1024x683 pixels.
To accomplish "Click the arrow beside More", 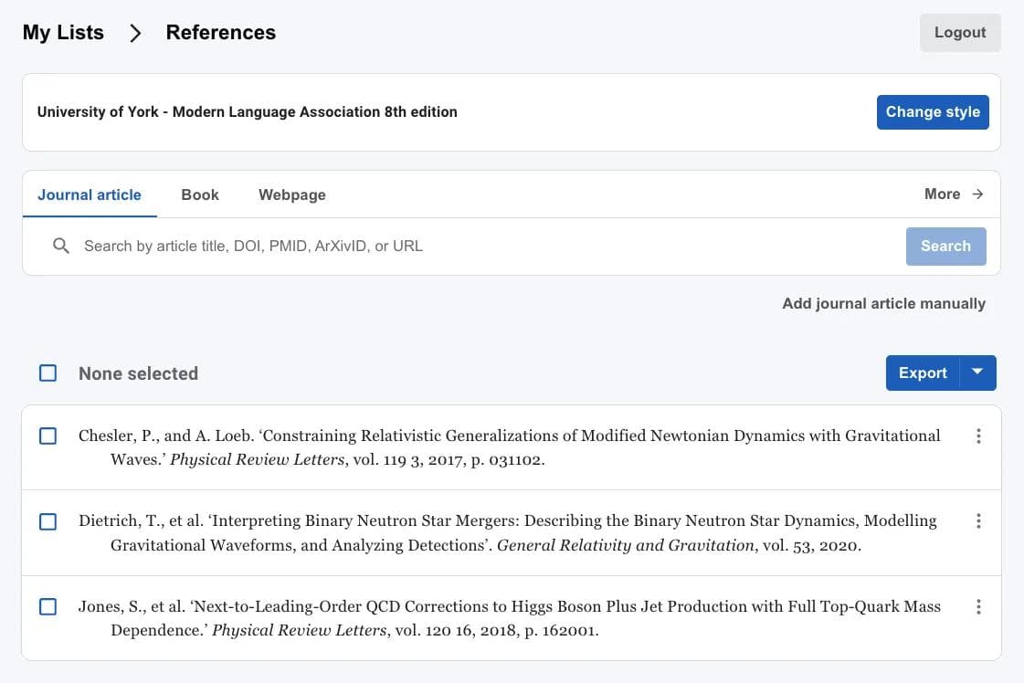I will tap(977, 194).
